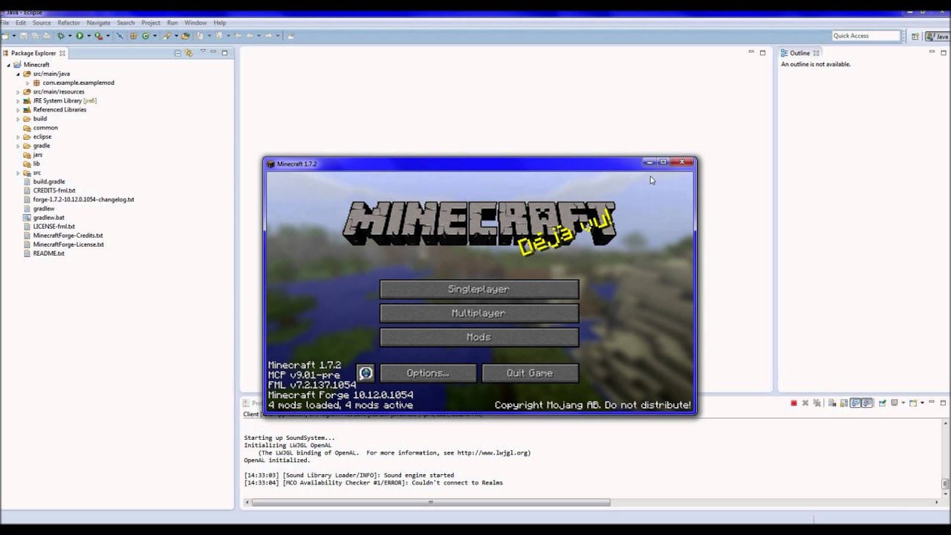
Task: Click Remove All Terminated Launches double-X icon
Action: click(x=817, y=403)
